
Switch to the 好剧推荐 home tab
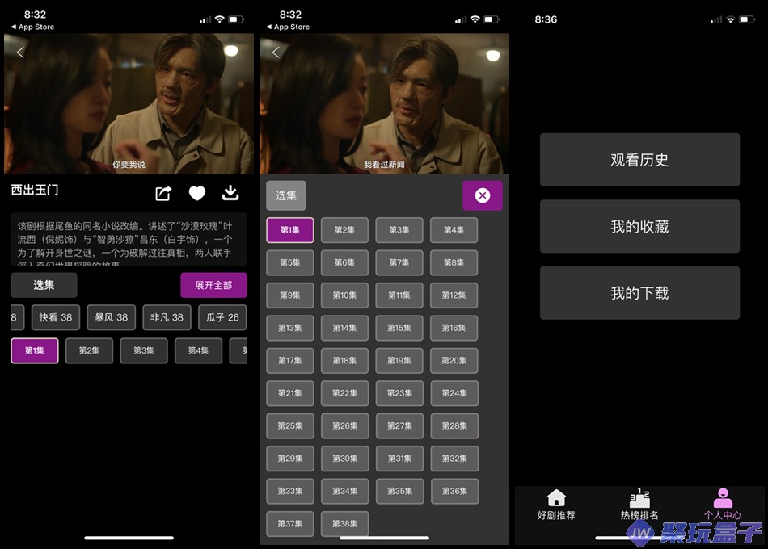pos(556,505)
